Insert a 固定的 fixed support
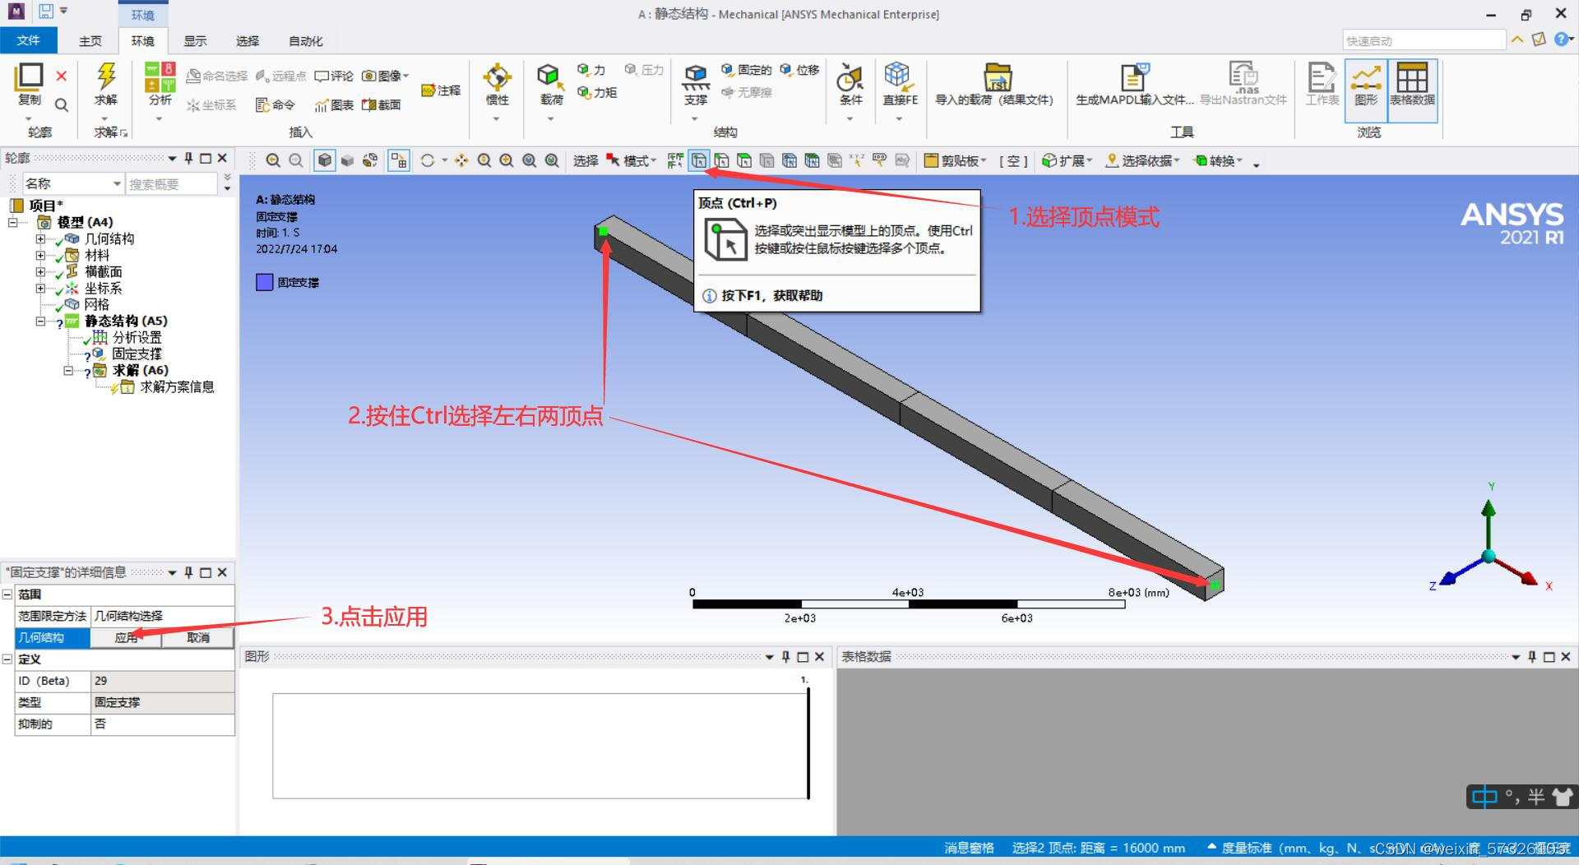This screenshot has width=1579, height=865. 747,70
